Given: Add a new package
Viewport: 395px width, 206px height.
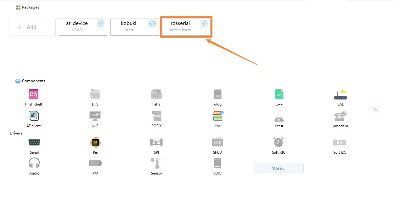Looking at the screenshot, I should click(32, 27).
